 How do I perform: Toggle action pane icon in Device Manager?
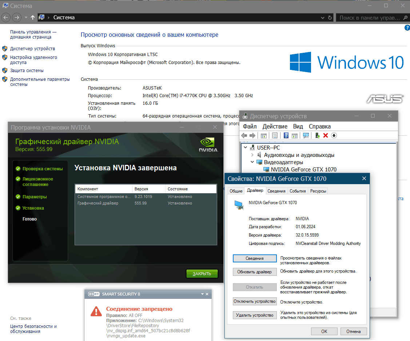click(x=295, y=135)
